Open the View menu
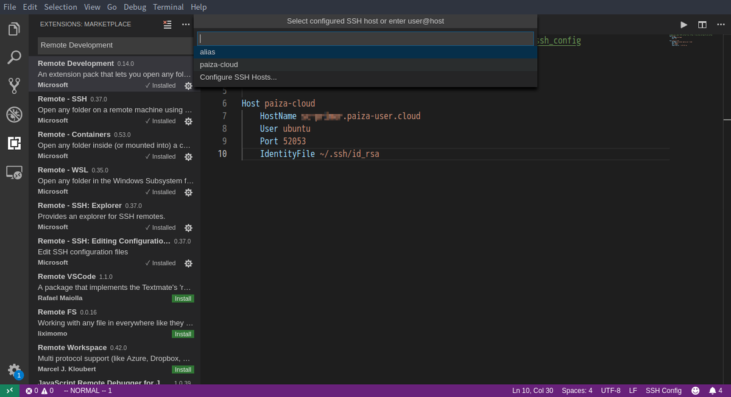Image resolution: width=731 pixels, height=397 pixels. coord(92,7)
